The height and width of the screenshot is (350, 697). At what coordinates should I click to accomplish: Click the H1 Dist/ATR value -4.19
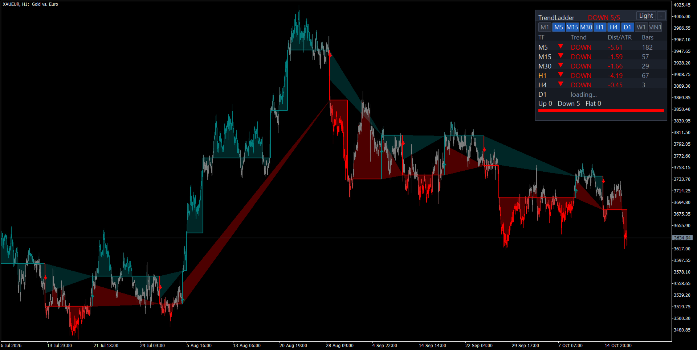[x=615, y=76]
